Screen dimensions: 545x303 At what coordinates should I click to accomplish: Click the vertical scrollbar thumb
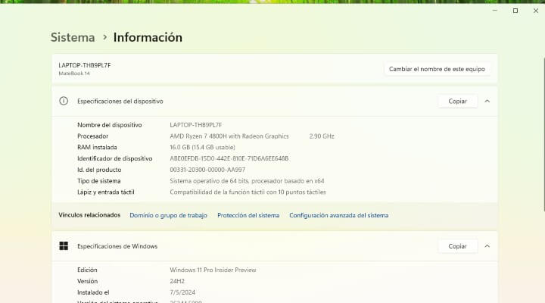[x=544, y=134]
